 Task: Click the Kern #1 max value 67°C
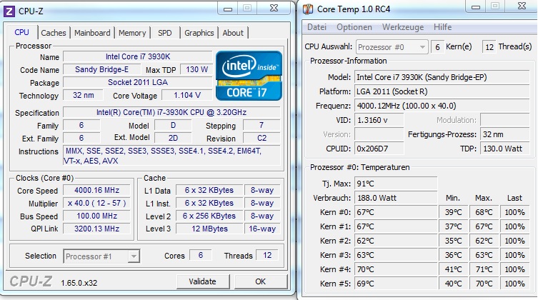click(x=484, y=226)
